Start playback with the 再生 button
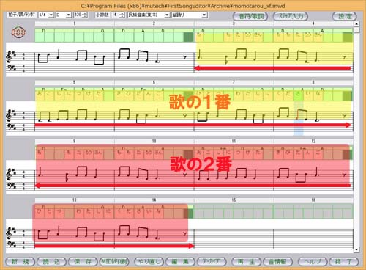Image resolution: width=366 pixels, height=270 pixels. (x=246, y=262)
